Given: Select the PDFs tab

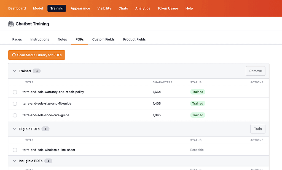Looking at the screenshot, I should pyautogui.click(x=79, y=39).
